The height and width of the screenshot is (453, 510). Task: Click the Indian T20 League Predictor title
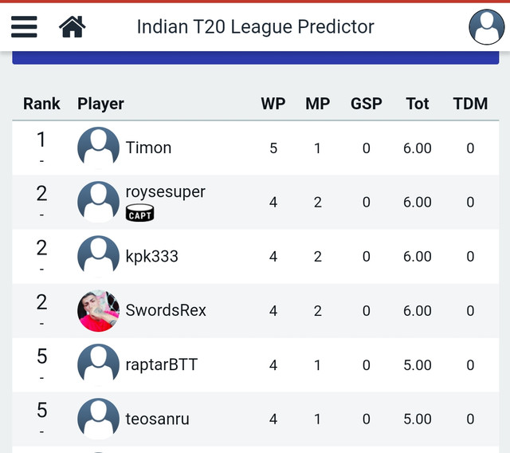[255, 26]
